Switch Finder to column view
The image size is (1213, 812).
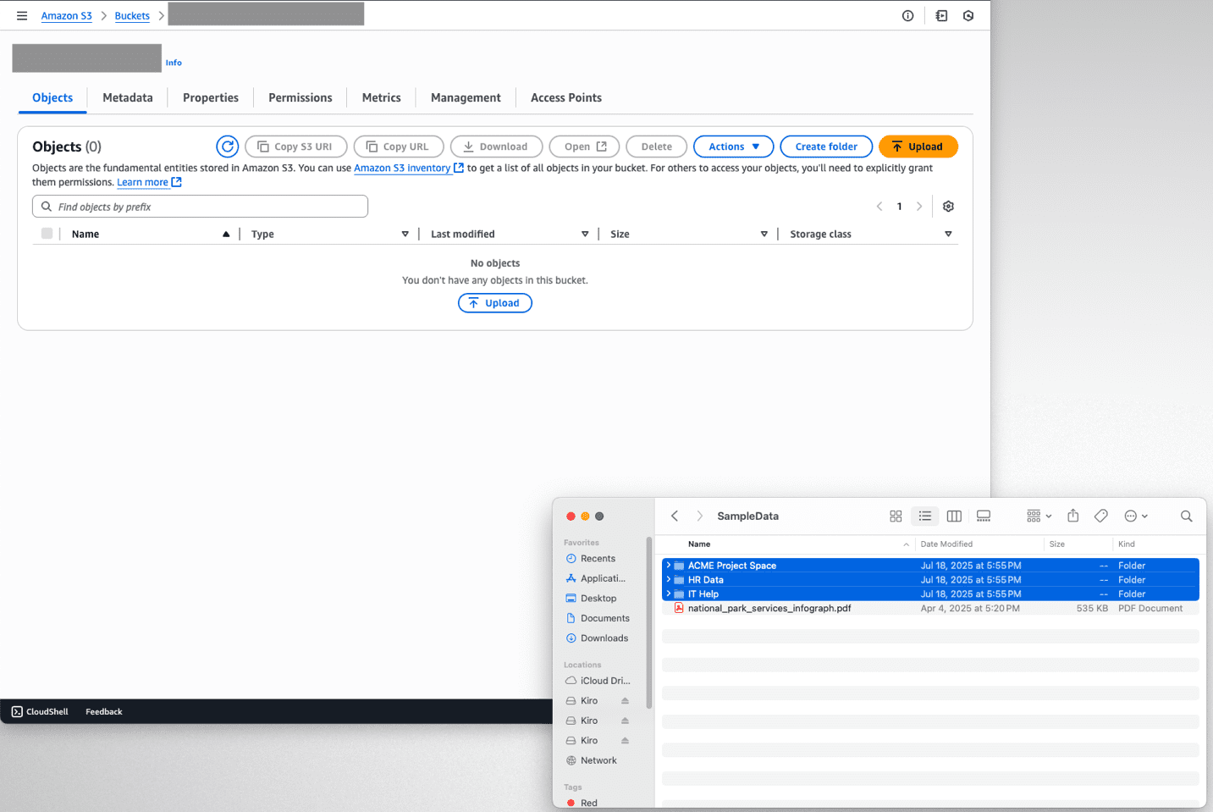[x=954, y=516]
